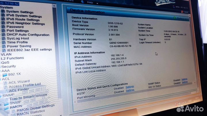Open Power Saving entry
The height and width of the screenshot is (116, 207).
point(19,46)
